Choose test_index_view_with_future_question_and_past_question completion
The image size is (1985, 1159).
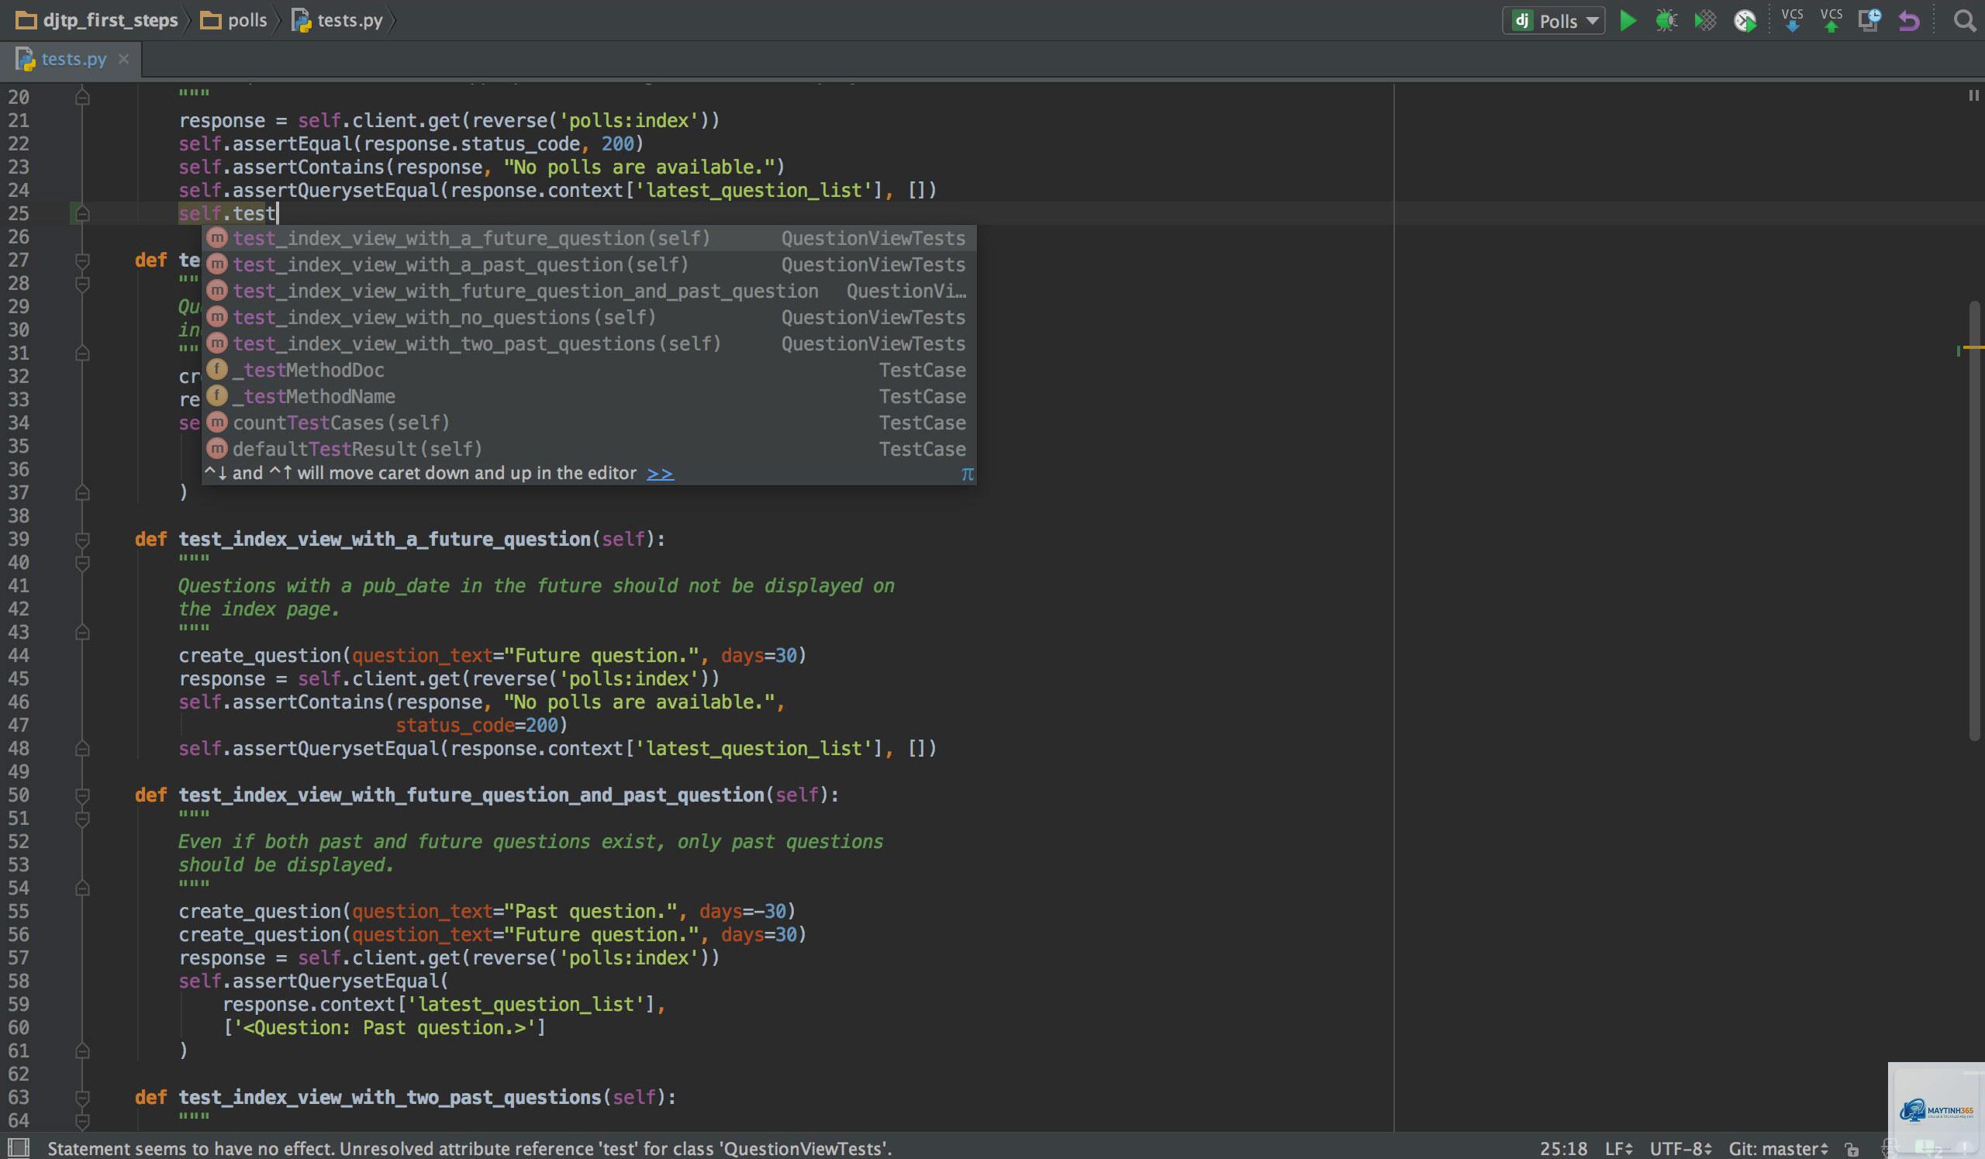589,291
